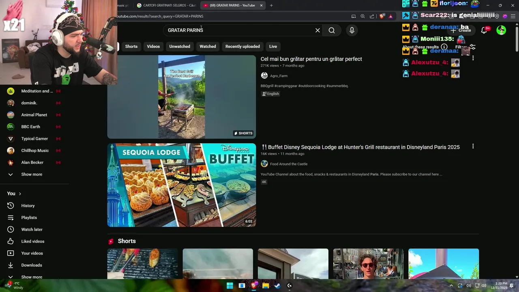Image resolution: width=519 pixels, height=292 pixels.
Task: Click the Create button
Action: click(x=461, y=30)
